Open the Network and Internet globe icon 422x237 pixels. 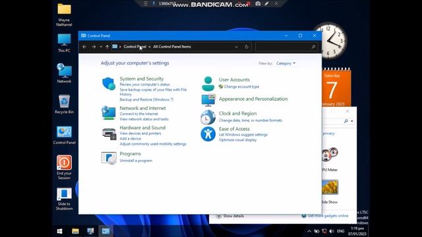click(x=108, y=113)
